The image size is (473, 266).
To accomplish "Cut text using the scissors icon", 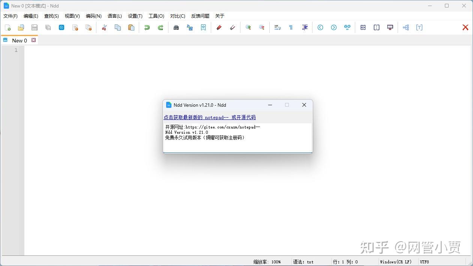I will (104, 27).
